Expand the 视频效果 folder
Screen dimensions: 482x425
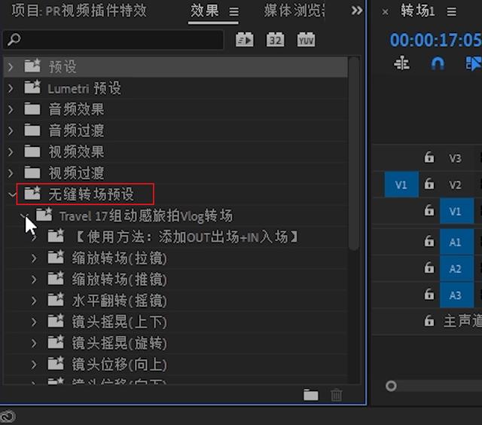(x=11, y=152)
